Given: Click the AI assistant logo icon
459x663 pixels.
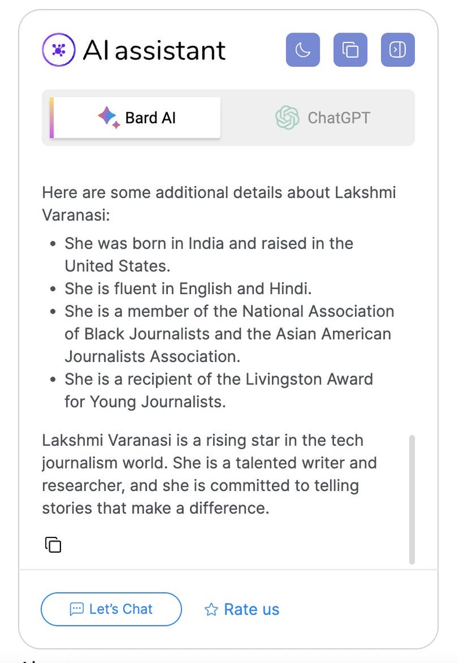Looking at the screenshot, I should [x=58, y=50].
